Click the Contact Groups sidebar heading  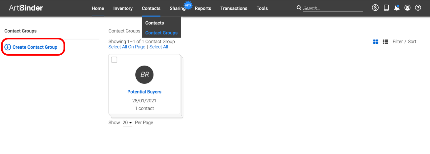coord(21,31)
